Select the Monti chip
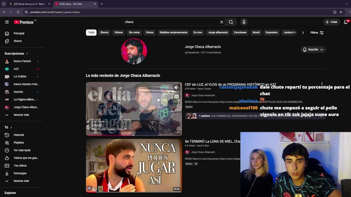 pos(256,33)
